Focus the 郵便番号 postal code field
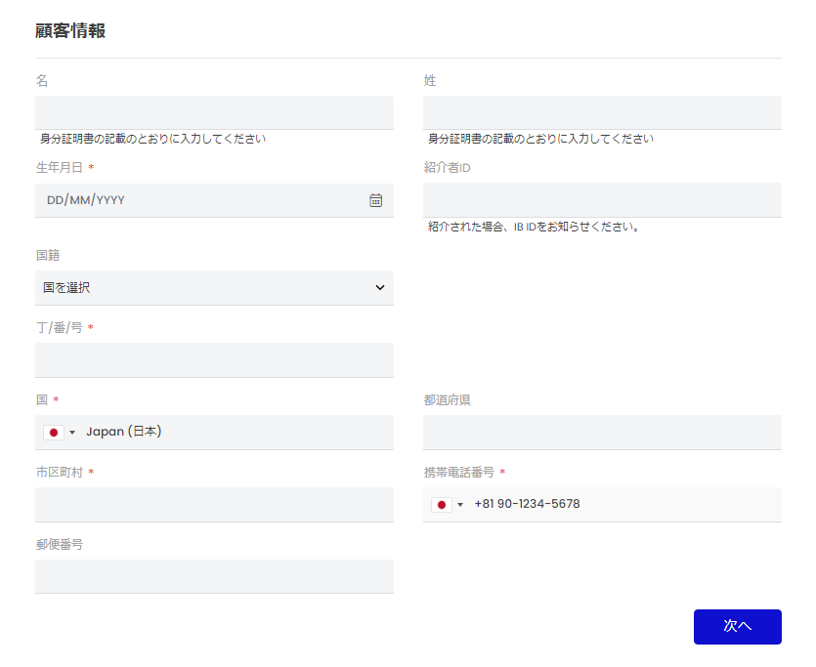This screenshot has width=816, height=667. (214, 576)
